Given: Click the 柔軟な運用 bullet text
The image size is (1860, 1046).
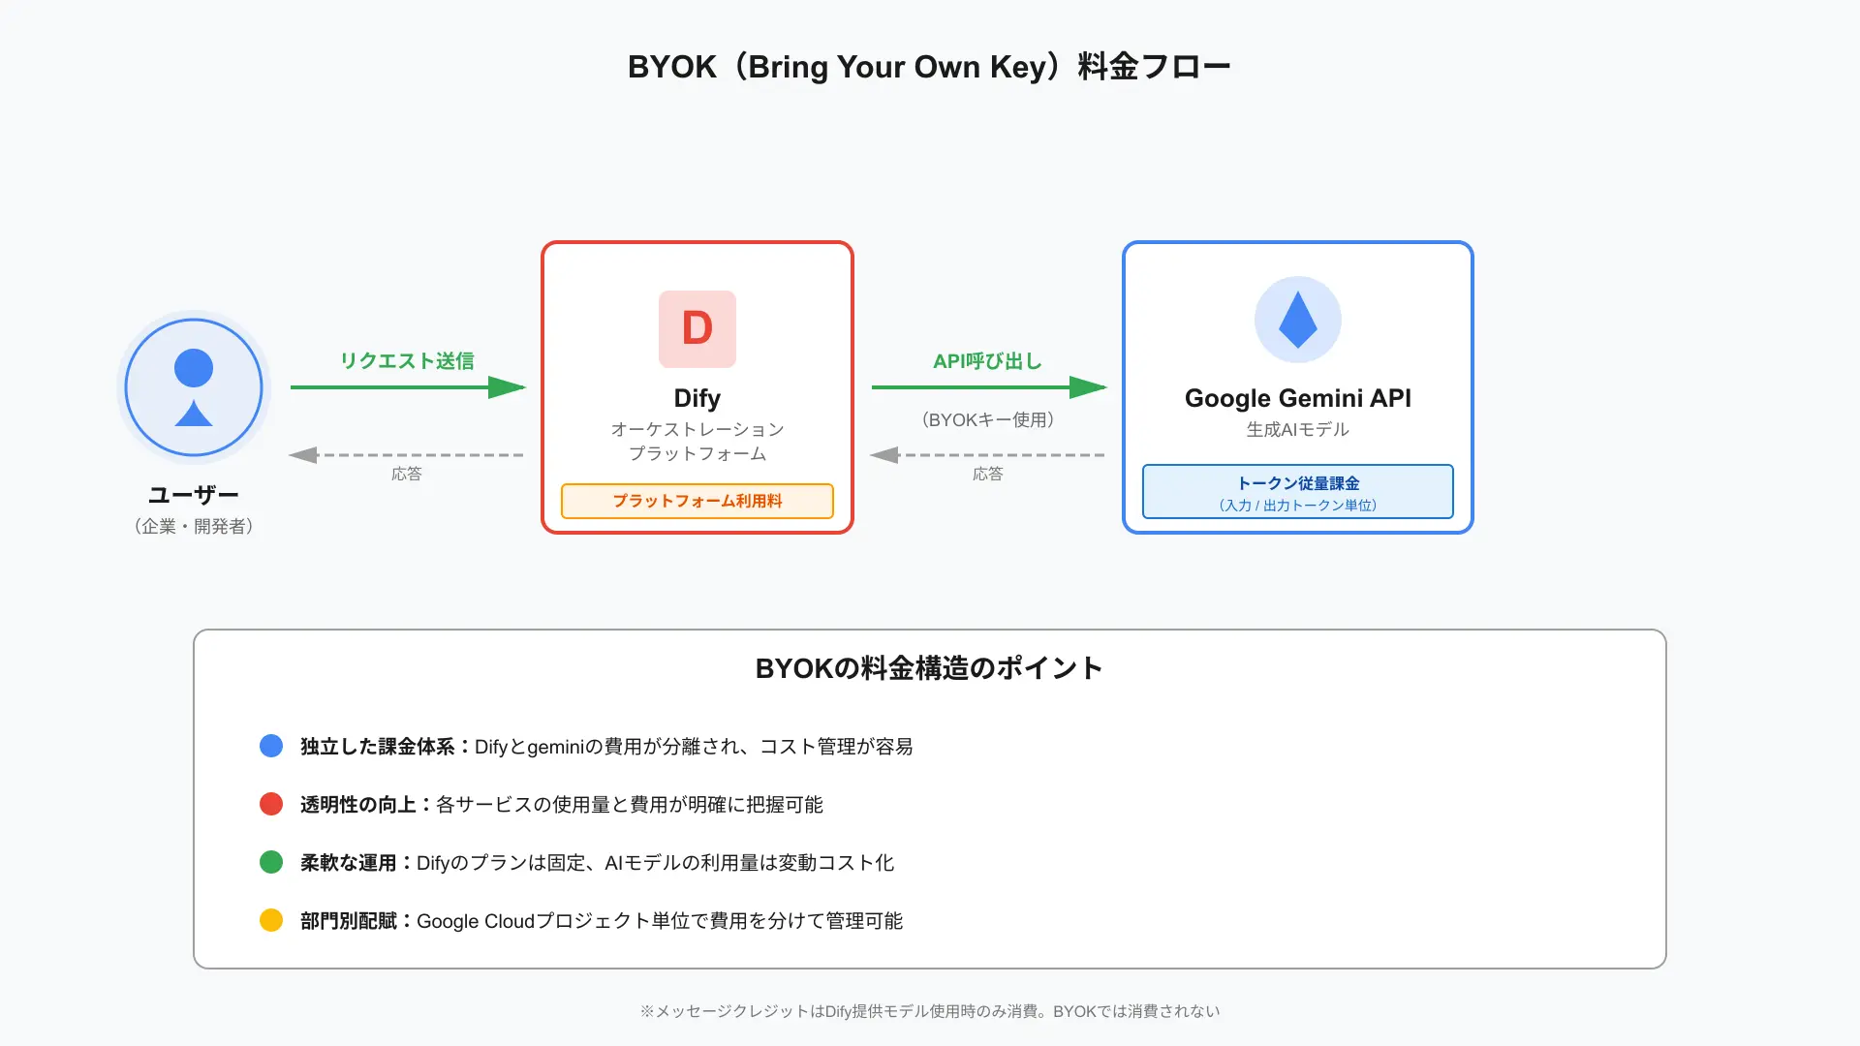Looking at the screenshot, I should 597,863.
